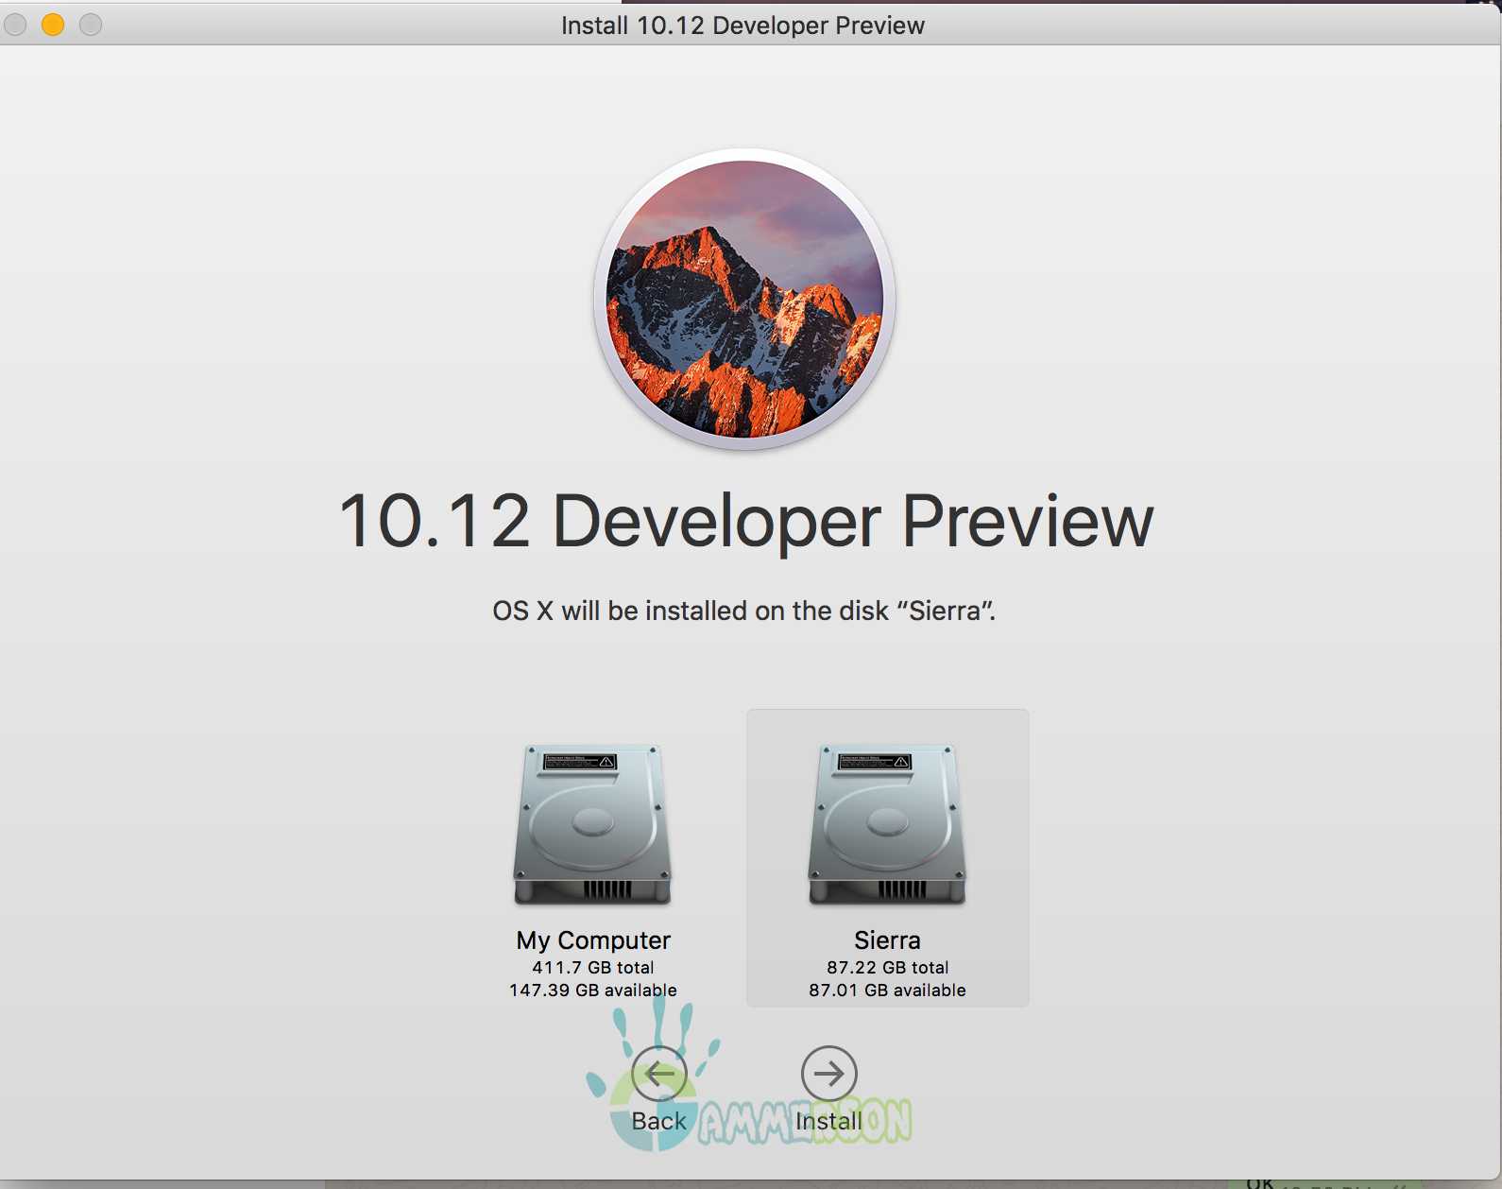Click the Sierra disk name label
1502x1189 pixels.
(x=887, y=940)
